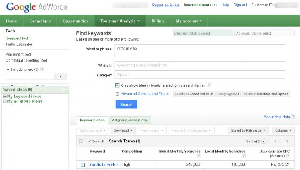Click the Google AdWords logo
Image resolution: width=300 pixels, height=170 pixels.
(x=37, y=7)
